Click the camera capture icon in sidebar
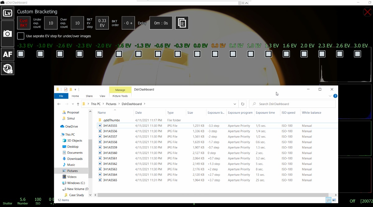 point(7,33)
